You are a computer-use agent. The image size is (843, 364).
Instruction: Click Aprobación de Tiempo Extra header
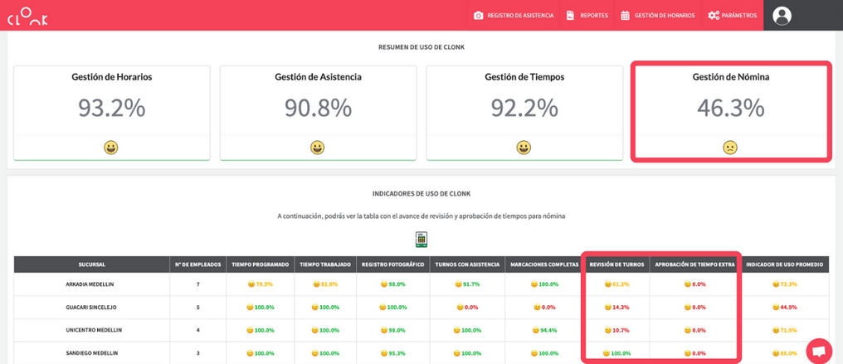pyautogui.click(x=694, y=265)
